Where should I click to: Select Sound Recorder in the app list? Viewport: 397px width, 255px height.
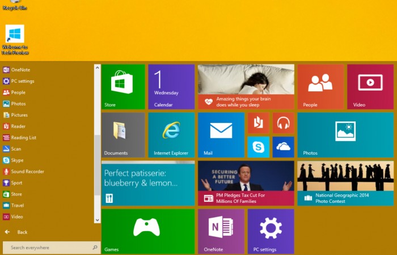point(27,172)
